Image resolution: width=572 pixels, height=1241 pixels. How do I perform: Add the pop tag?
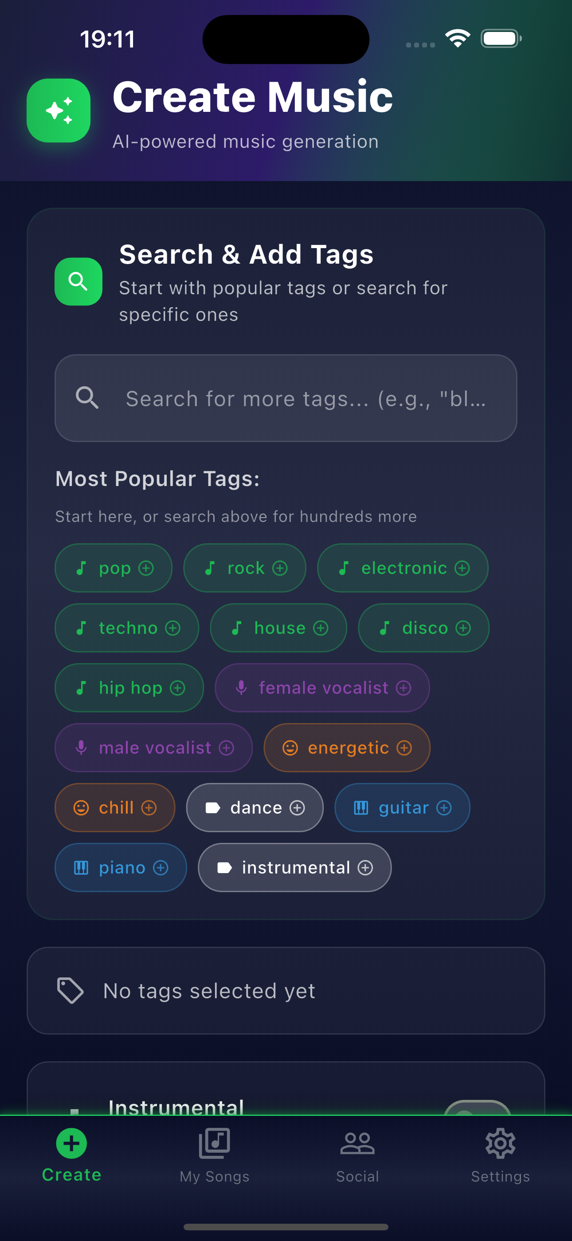(114, 568)
